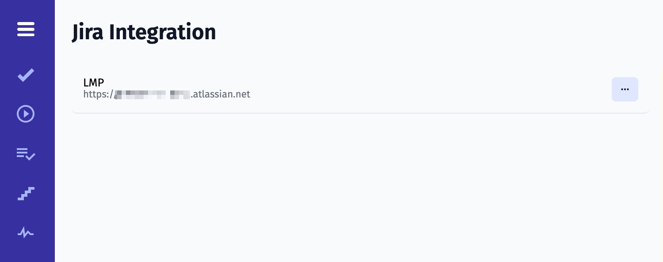Select the LMP project name
This screenshot has width=663, height=262.
tap(94, 82)
